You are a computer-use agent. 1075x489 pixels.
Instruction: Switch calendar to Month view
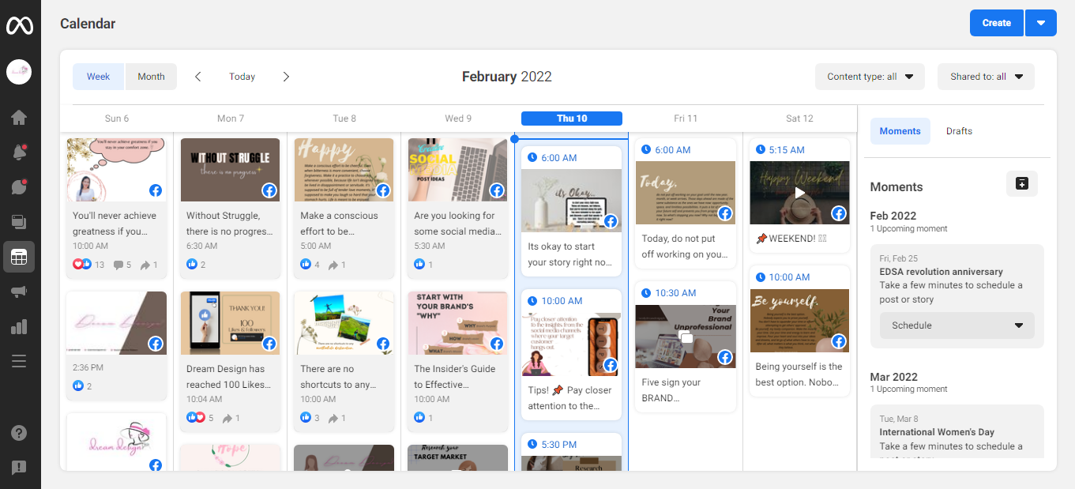click(151, 77)
